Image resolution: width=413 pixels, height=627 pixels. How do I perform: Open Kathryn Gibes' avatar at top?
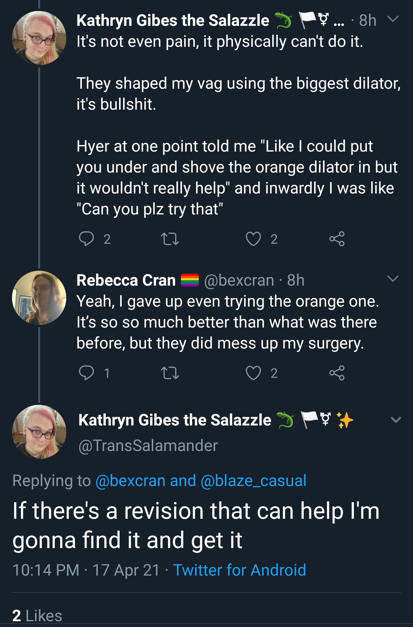pos(39,38)
